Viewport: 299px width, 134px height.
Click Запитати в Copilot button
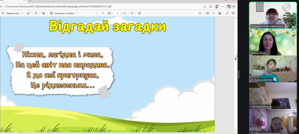62,13
